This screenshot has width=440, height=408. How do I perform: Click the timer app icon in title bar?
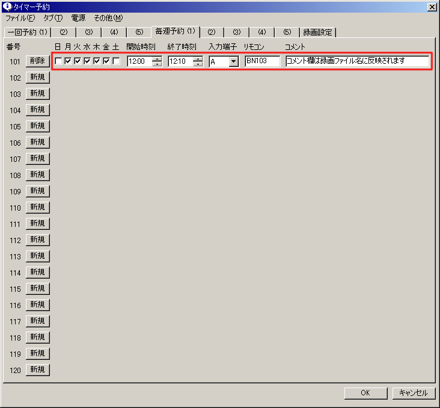(7, 7)
